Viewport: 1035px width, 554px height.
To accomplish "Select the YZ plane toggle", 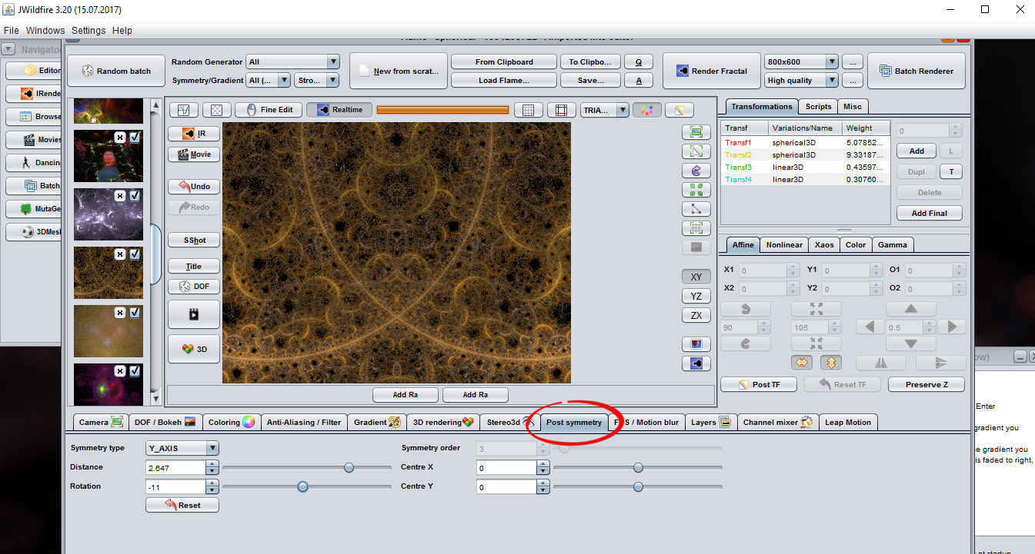I will coord(696,296).
